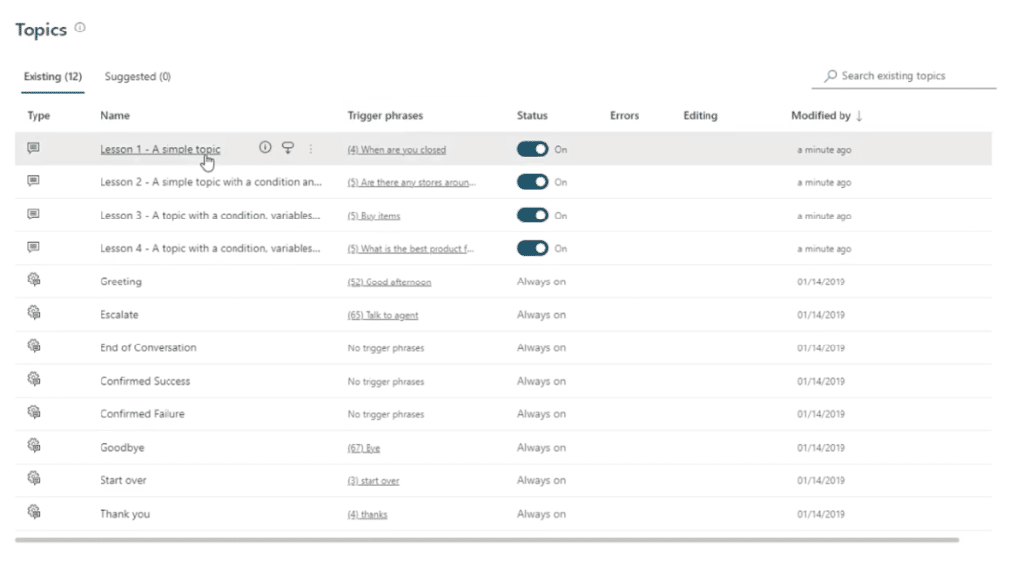Open Lesson 3 topic link
The image size is (1009, 564).
211,215
